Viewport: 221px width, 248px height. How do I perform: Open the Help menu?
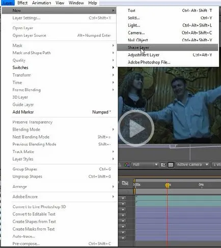[93, 3]
